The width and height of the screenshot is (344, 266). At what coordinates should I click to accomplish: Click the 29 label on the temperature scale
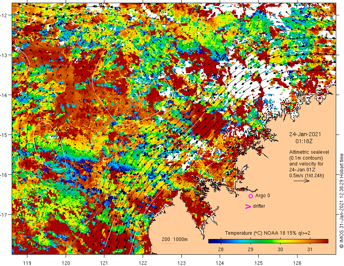point(251,249)
